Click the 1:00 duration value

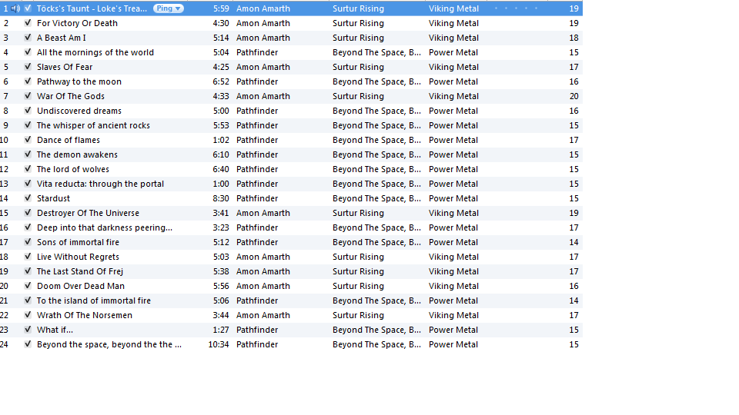[221, 184]
